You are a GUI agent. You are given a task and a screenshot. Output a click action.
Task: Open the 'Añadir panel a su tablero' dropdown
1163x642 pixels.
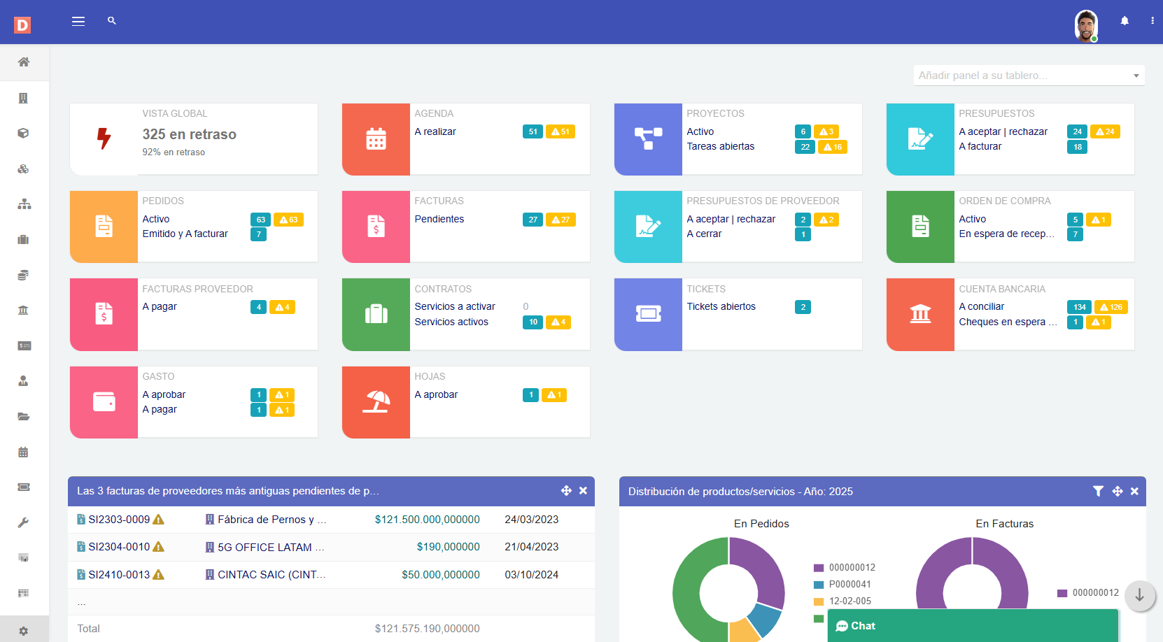click(1028, 75)
